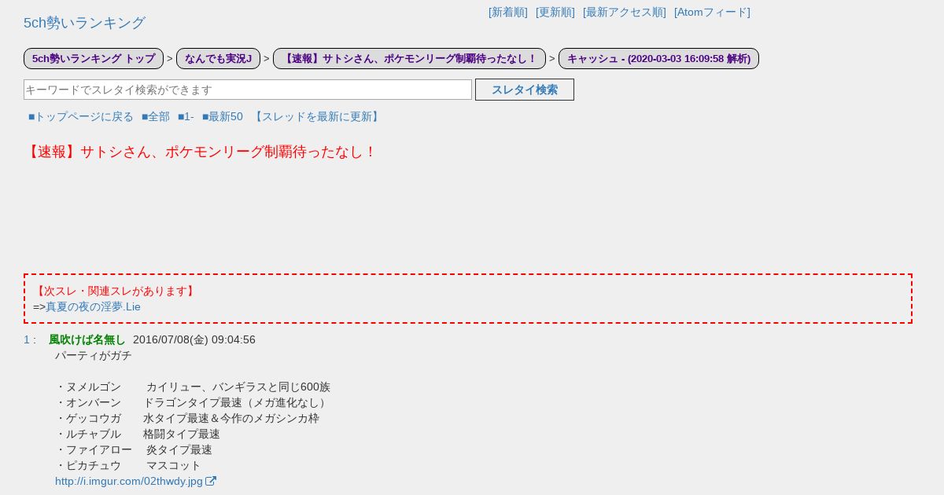The image size is (944, 495).
Task: Focus the thread title keyword search field
Action: pos(248,90)
